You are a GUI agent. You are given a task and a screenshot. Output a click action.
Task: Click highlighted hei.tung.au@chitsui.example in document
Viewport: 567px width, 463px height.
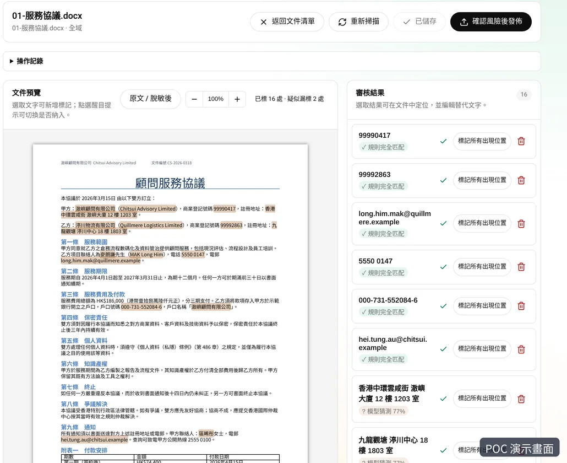point(94,440)
